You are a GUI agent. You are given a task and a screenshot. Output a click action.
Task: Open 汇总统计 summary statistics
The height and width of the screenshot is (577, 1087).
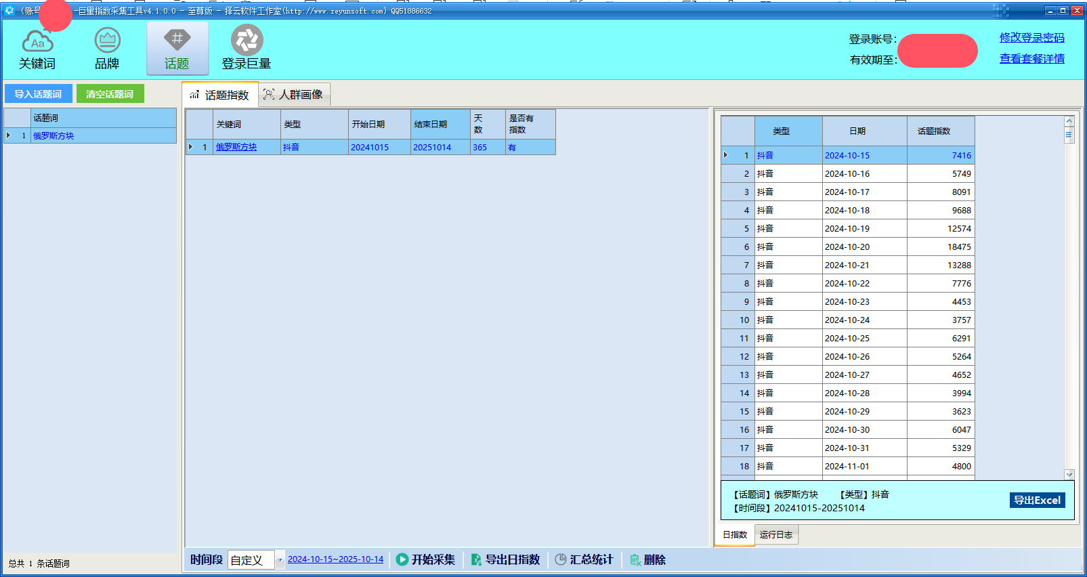(584, 559)
